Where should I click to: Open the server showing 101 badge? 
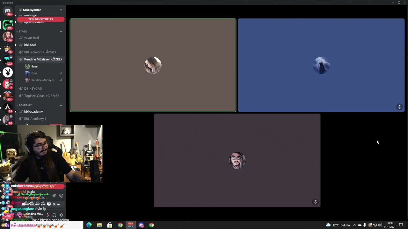coord(8,96)
